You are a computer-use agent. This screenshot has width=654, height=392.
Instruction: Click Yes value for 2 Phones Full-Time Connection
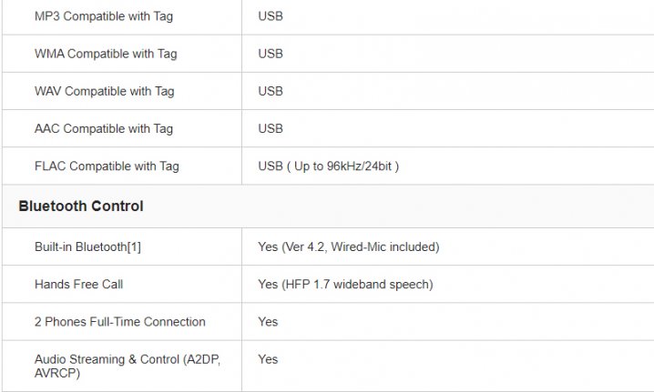(268, 322)
